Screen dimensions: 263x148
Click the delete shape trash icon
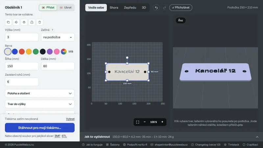(x=39, y=22)
